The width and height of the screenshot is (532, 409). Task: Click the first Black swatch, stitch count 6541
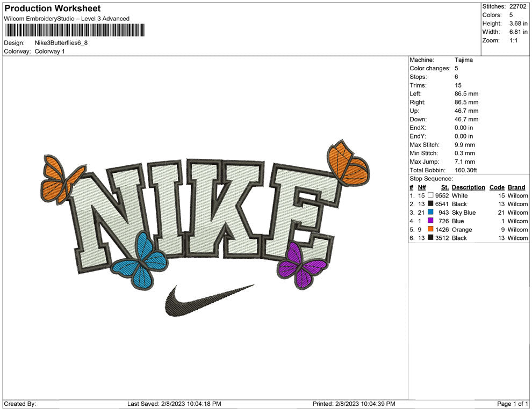(x=430, y=203)
